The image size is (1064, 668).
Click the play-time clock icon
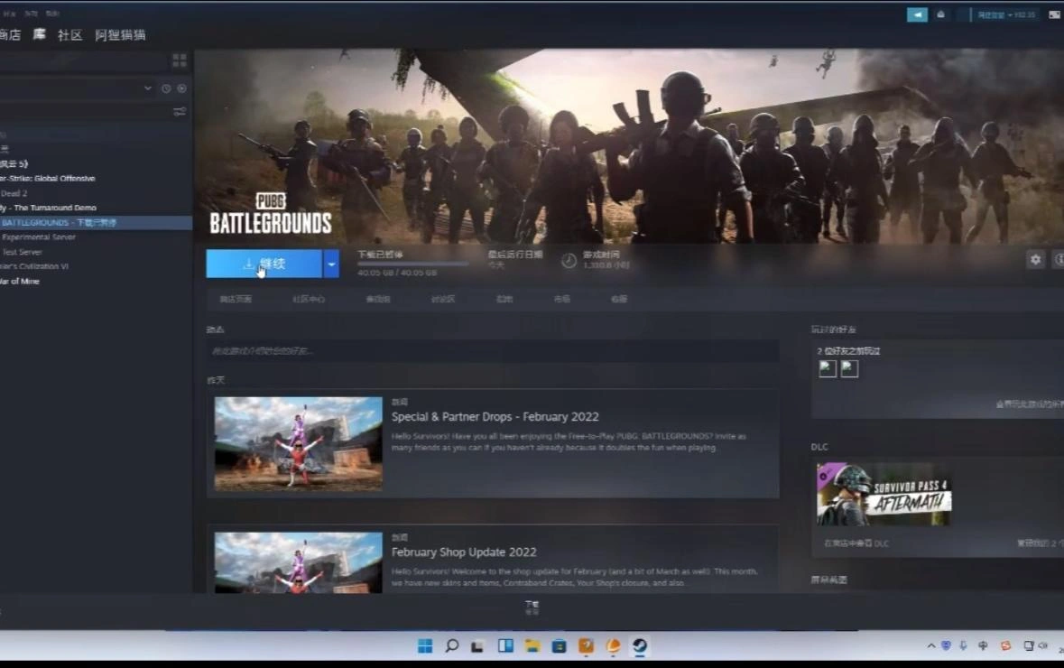tap(569, 261)
